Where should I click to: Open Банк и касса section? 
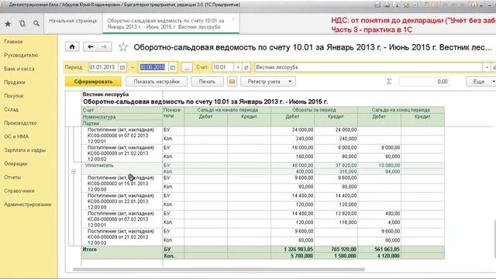[19, 69]
